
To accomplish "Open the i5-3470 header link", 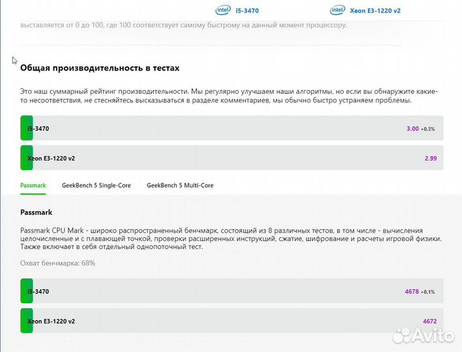I will click(x=247, y=10).
